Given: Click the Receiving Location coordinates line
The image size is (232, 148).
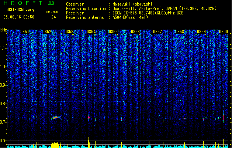Looking at the screenshot, I should 165,9.
